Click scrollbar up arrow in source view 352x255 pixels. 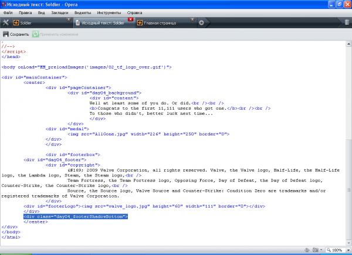348,44
